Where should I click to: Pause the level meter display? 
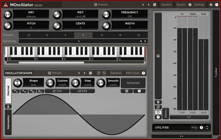158,102
